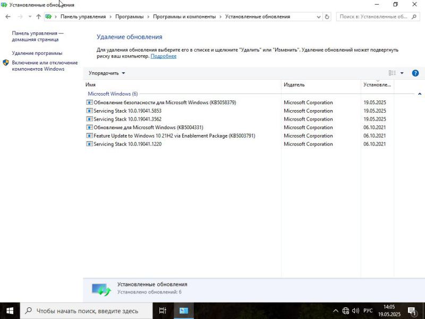Open additional view options arrow
Image resolution: width=425 pixels, height=319 pixels.
point(402,73)
